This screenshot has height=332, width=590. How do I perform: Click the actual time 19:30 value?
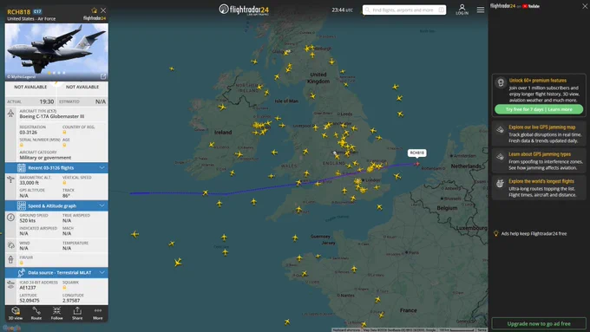pyautogui.click(x=47, y=101)
